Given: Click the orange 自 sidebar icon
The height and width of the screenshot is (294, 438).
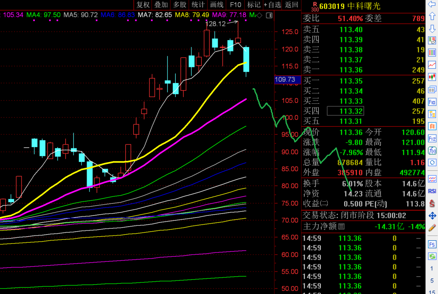Looking at the screenshot, I should pos(432,126).
